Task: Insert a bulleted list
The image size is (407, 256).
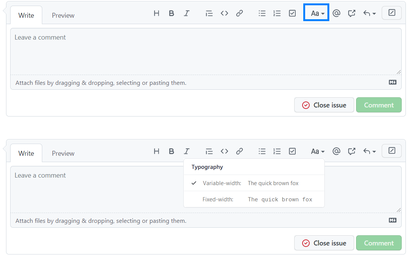Action: 262,13
